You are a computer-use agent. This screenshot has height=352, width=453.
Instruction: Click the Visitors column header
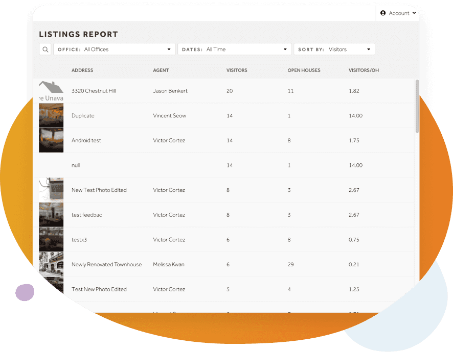tap(237, 70)
